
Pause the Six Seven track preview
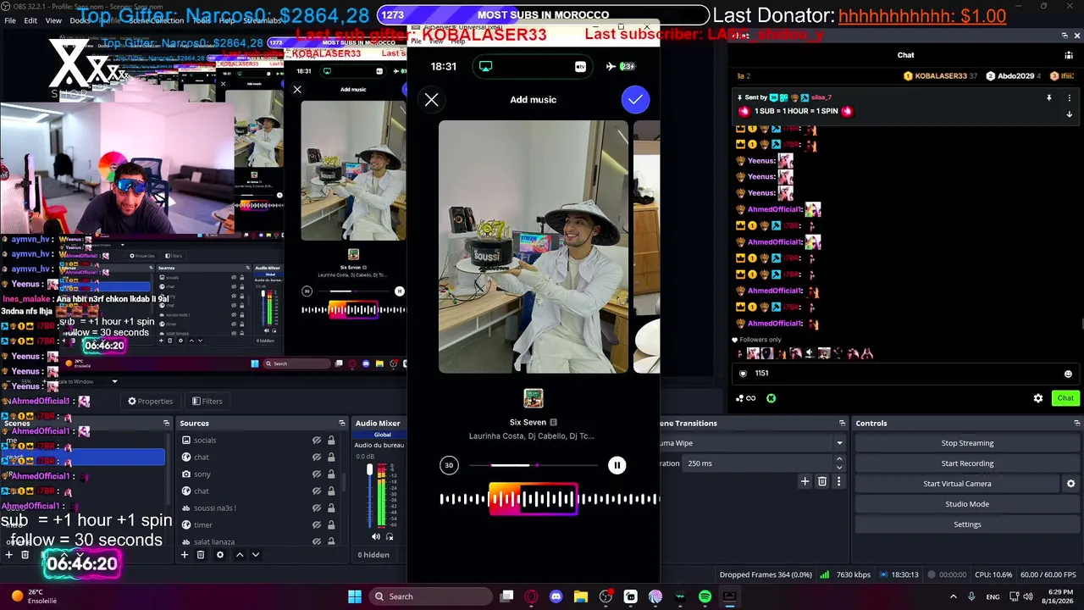[x=617, y=465]
